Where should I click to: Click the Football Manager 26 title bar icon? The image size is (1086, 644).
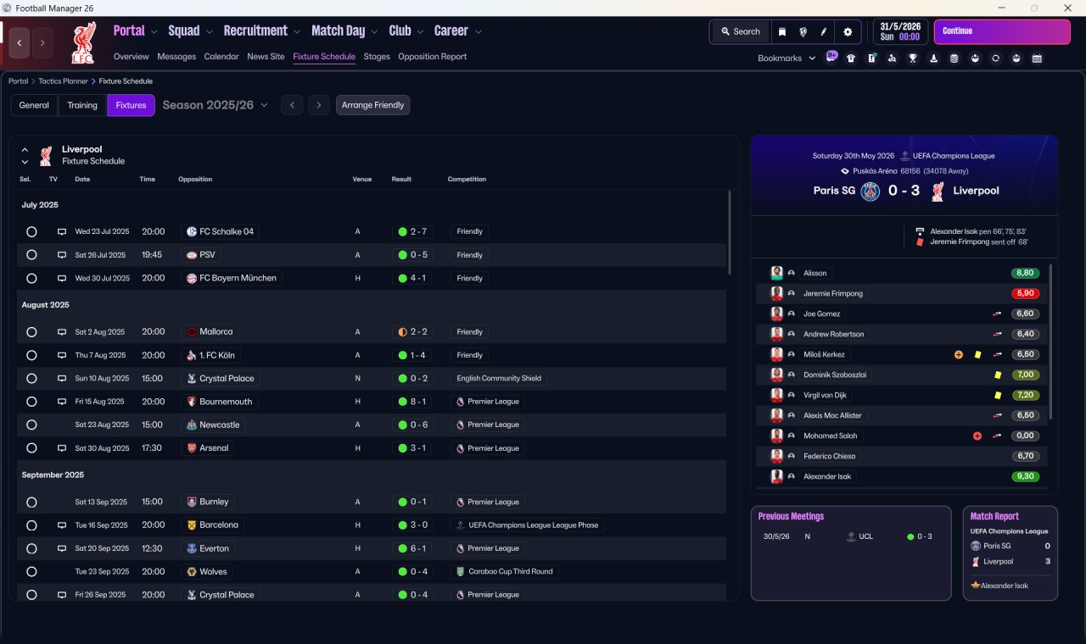[8, 8]
